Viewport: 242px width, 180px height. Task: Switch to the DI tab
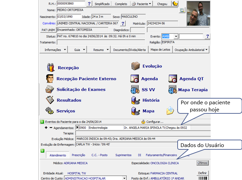pos(140,155)
